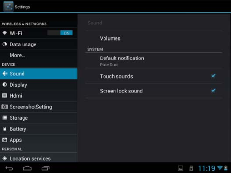Turn off the Wi-Fi ON switch
The width and height of the screenshot is (231, 173).
tap(60, 33)
